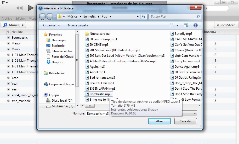Click the Back navigation arrow in the dialog
239x144 pixels.
click(x=43, y=16)
